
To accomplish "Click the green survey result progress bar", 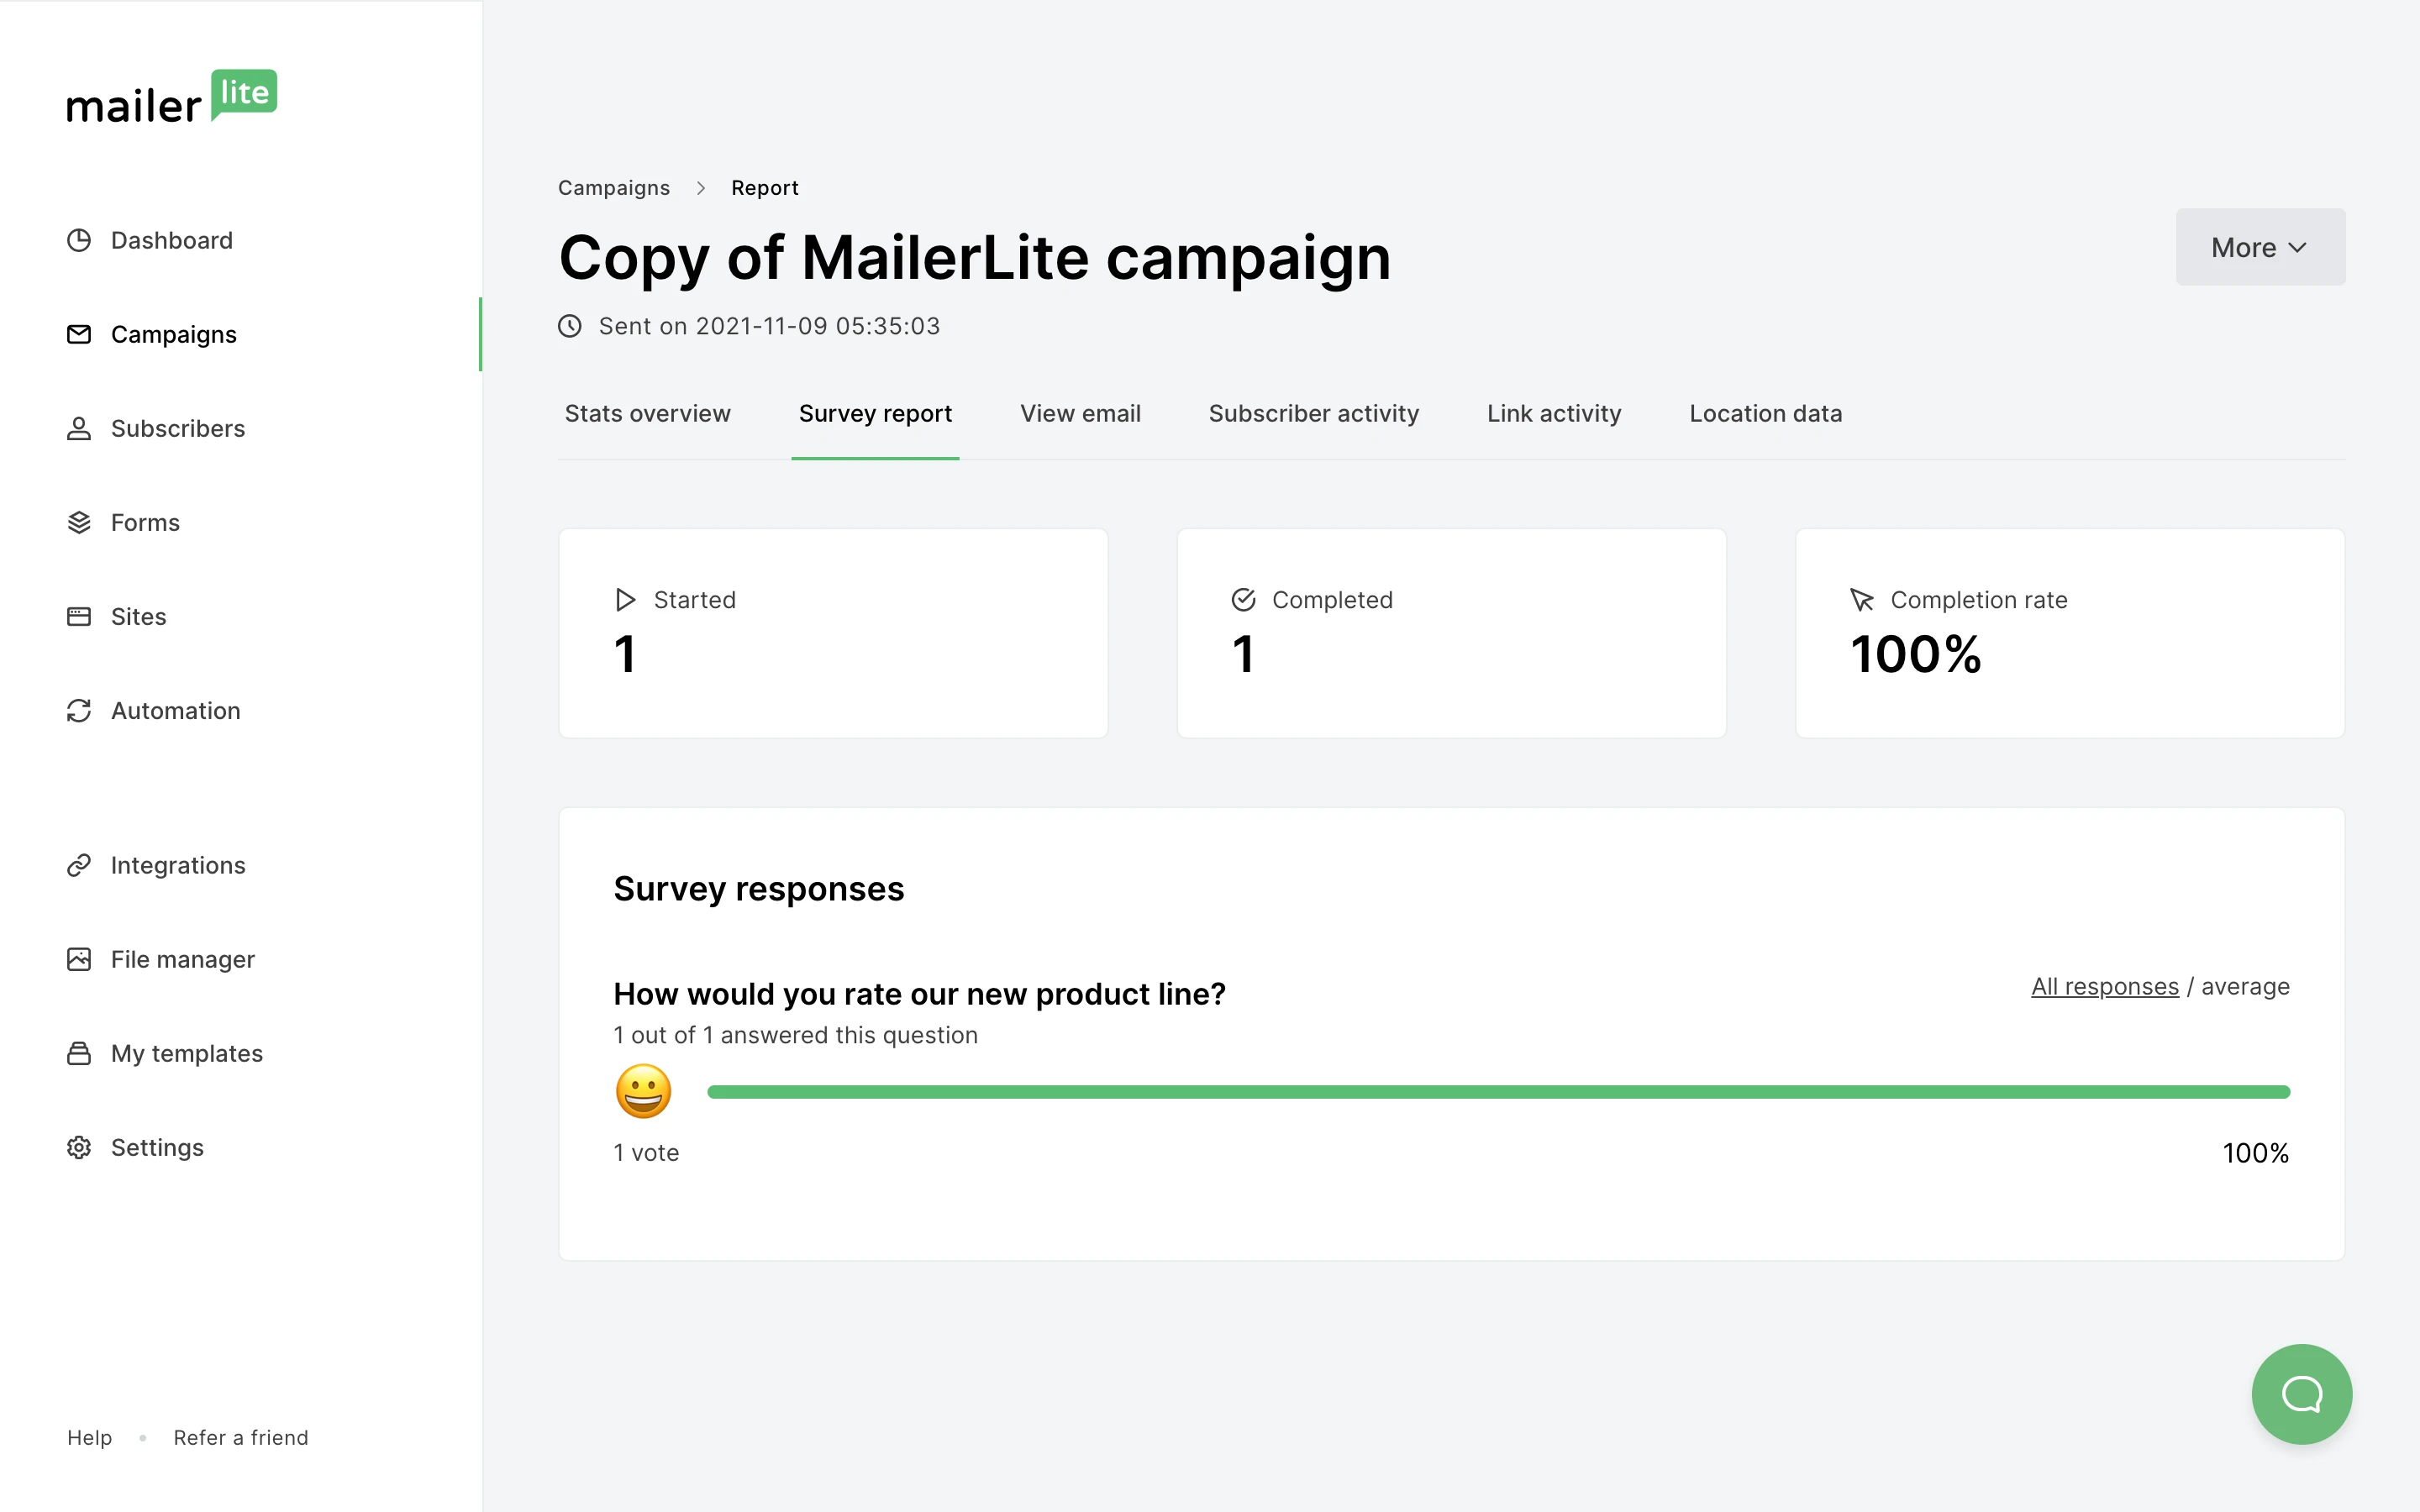I will 1497,1092.
